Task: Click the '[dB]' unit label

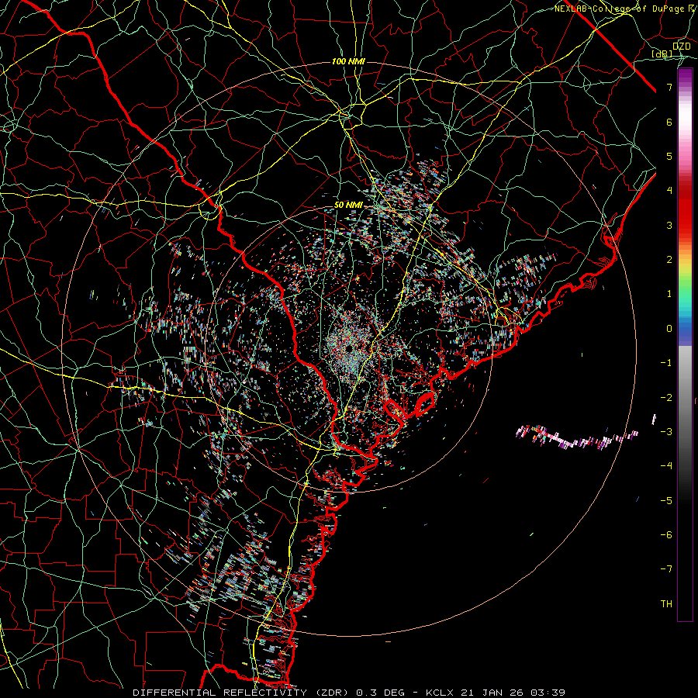Action: pos(662,54)
